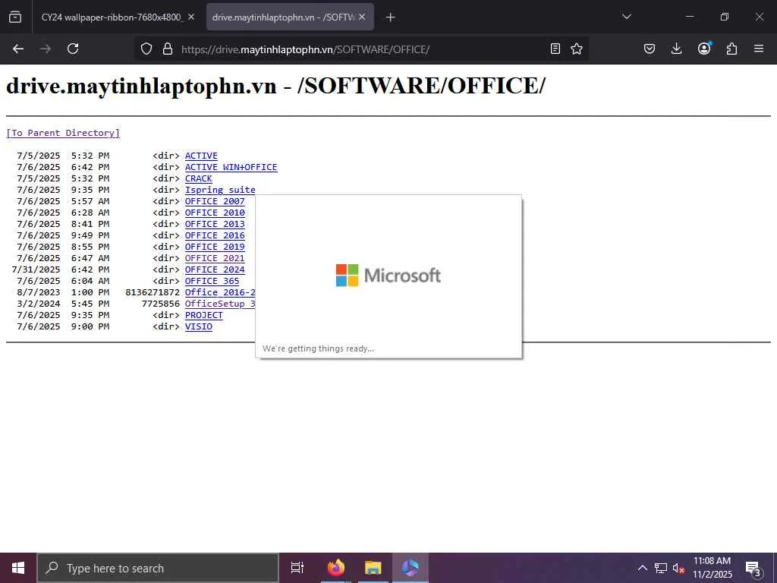View site security padlock info
This screenshot has width=777, height=583.
(x=168, y=49)
